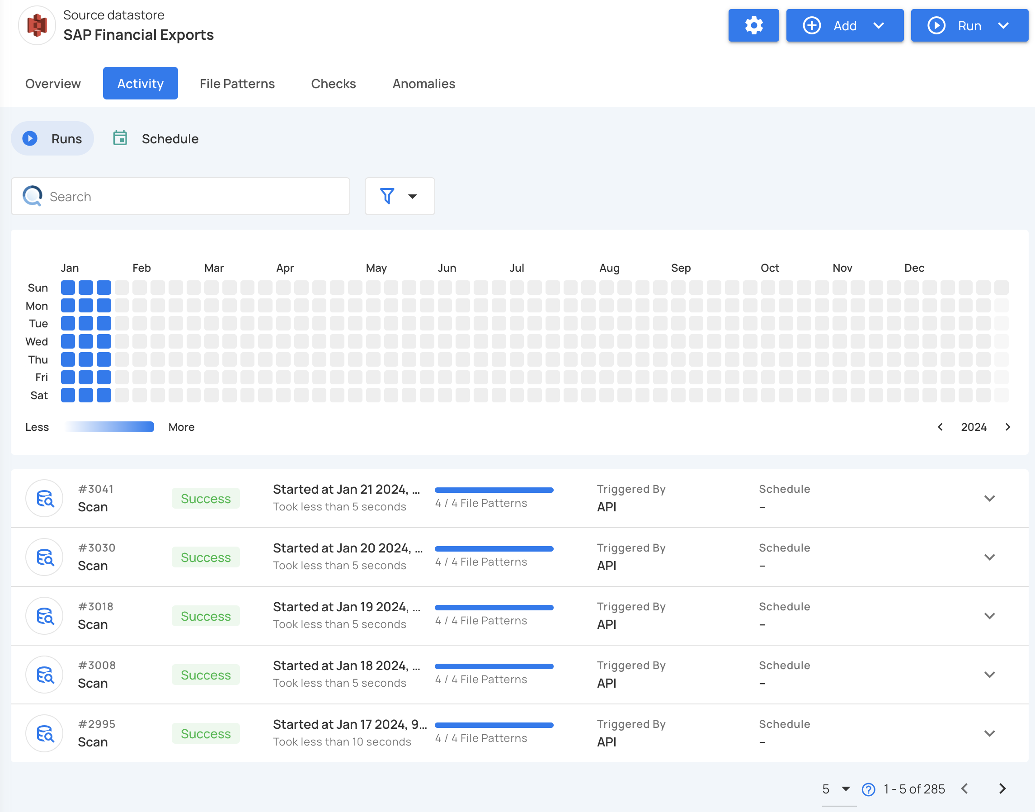
Task: Click 'Started at Jan 20 2024' text
Action: point(348,548)
